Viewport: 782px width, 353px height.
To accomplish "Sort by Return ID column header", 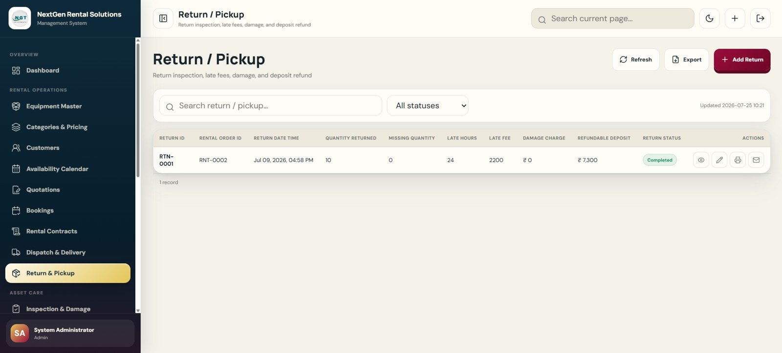I will pos(172,138).
